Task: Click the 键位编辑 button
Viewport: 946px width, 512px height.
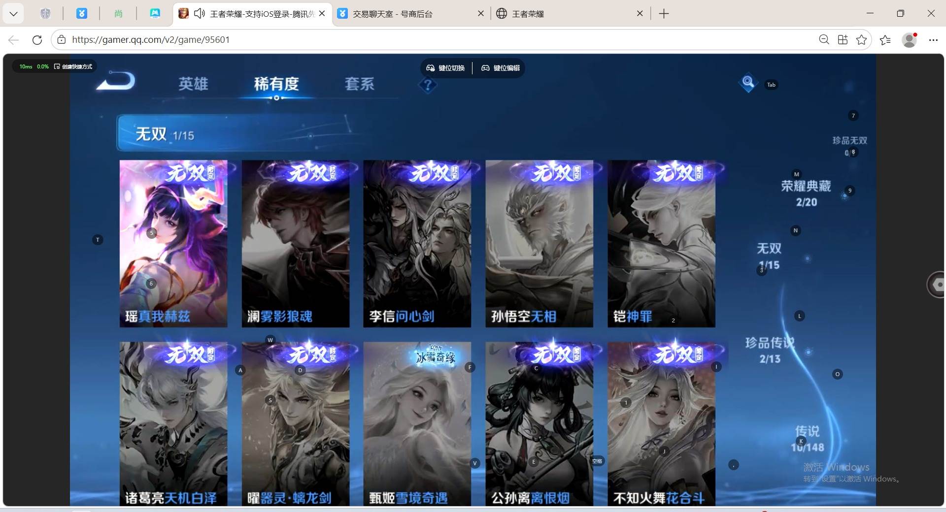Action: tap(501, 68)
